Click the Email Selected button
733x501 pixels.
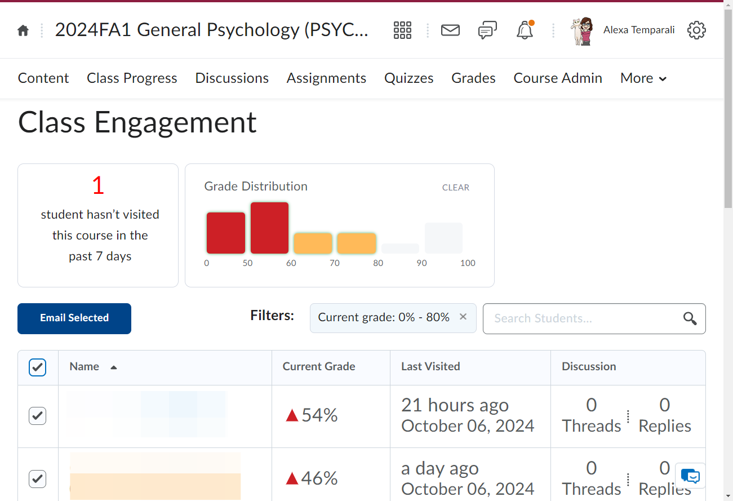pos(74,318)
